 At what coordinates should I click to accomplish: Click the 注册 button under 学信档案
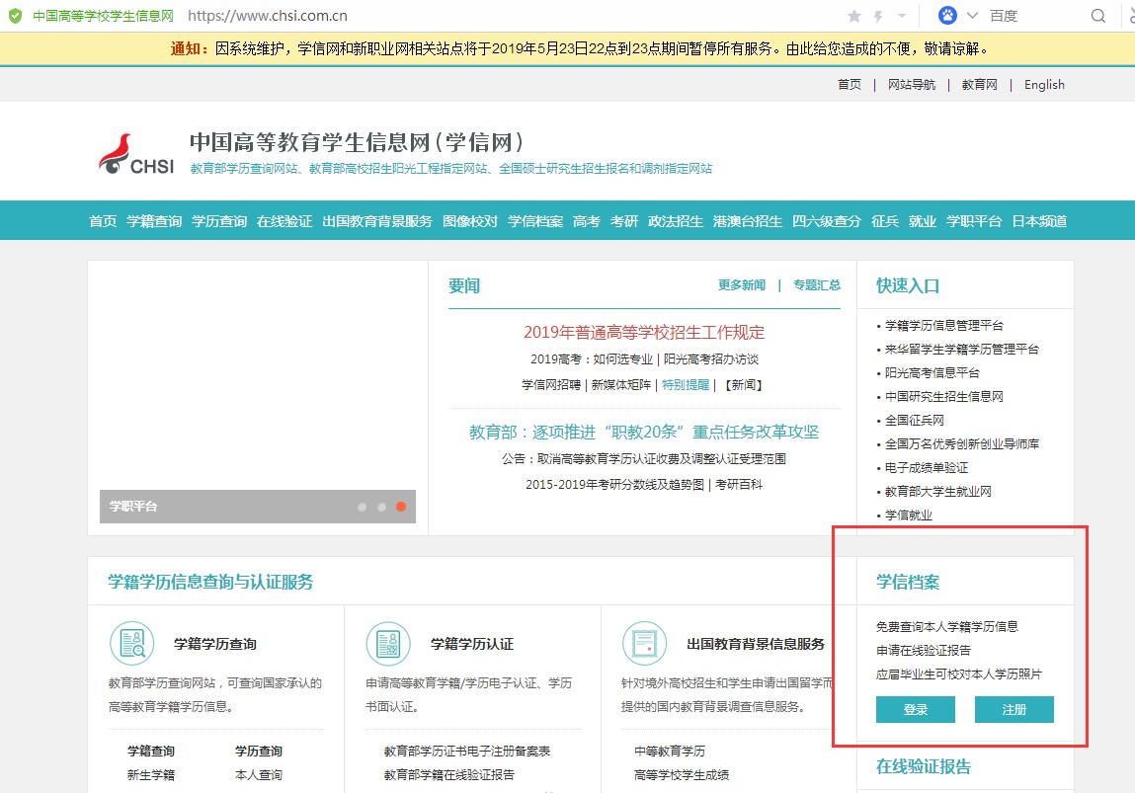pos(1014,710)
